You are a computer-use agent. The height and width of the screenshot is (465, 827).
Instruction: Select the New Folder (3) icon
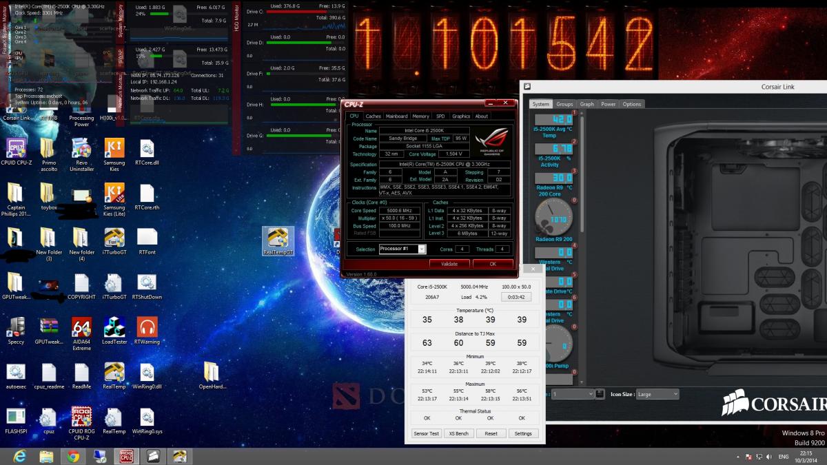coord(49,245)
